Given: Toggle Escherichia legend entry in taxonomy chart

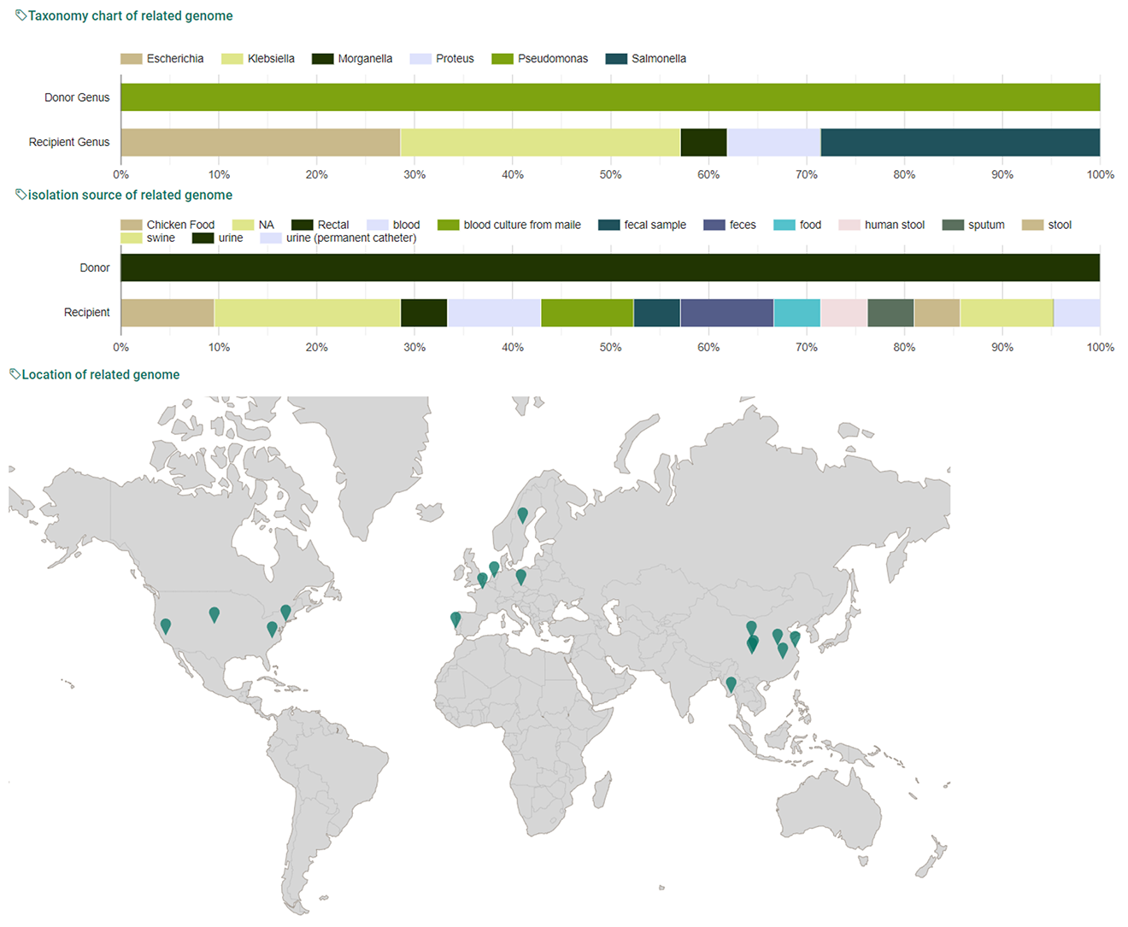Looking at the screenshot, I should coord(162,59).
